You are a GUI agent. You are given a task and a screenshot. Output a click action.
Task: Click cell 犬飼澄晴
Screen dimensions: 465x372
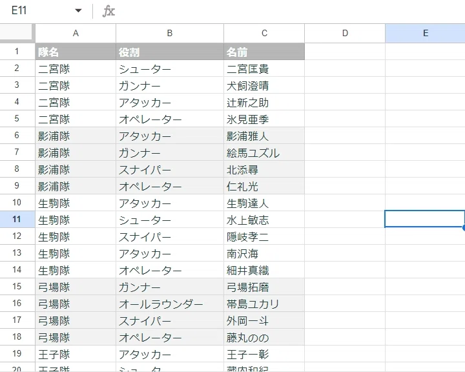tap(264, 85)
